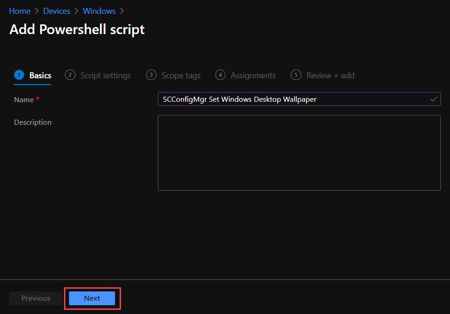Open the Scope tags step
Viewport: 450px width, 314px height.
click(x=181, y=75)
